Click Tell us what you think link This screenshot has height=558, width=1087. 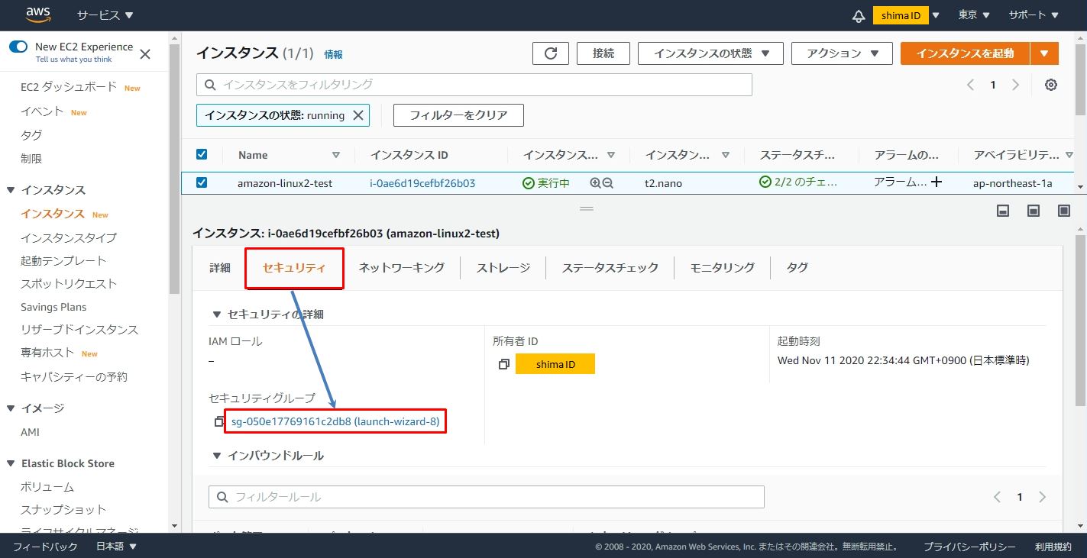73,60
